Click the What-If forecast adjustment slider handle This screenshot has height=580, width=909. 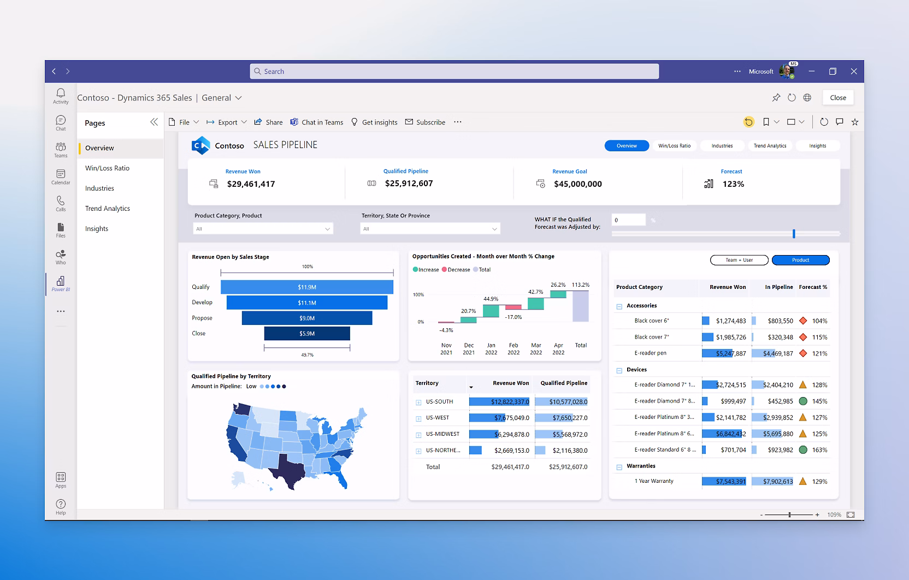click(x=794, y=234)
